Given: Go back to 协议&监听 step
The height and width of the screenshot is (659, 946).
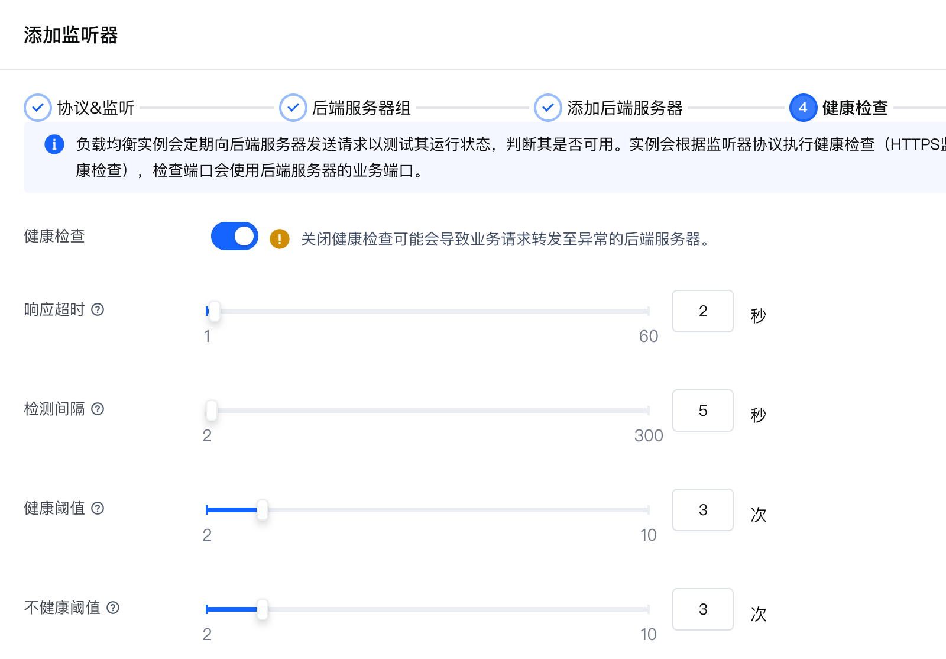Looking at the screenshot, I should point(96,108).
